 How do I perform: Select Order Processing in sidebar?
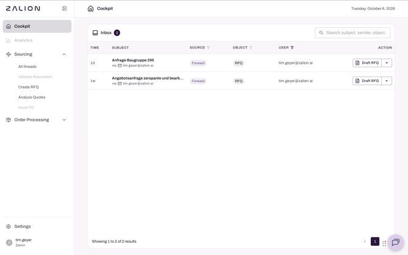tap(32, 120)
